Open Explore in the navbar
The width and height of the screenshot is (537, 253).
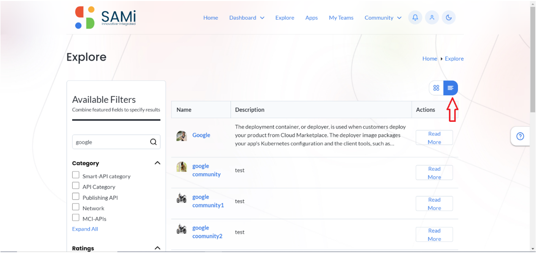click(x=285, y=18)
